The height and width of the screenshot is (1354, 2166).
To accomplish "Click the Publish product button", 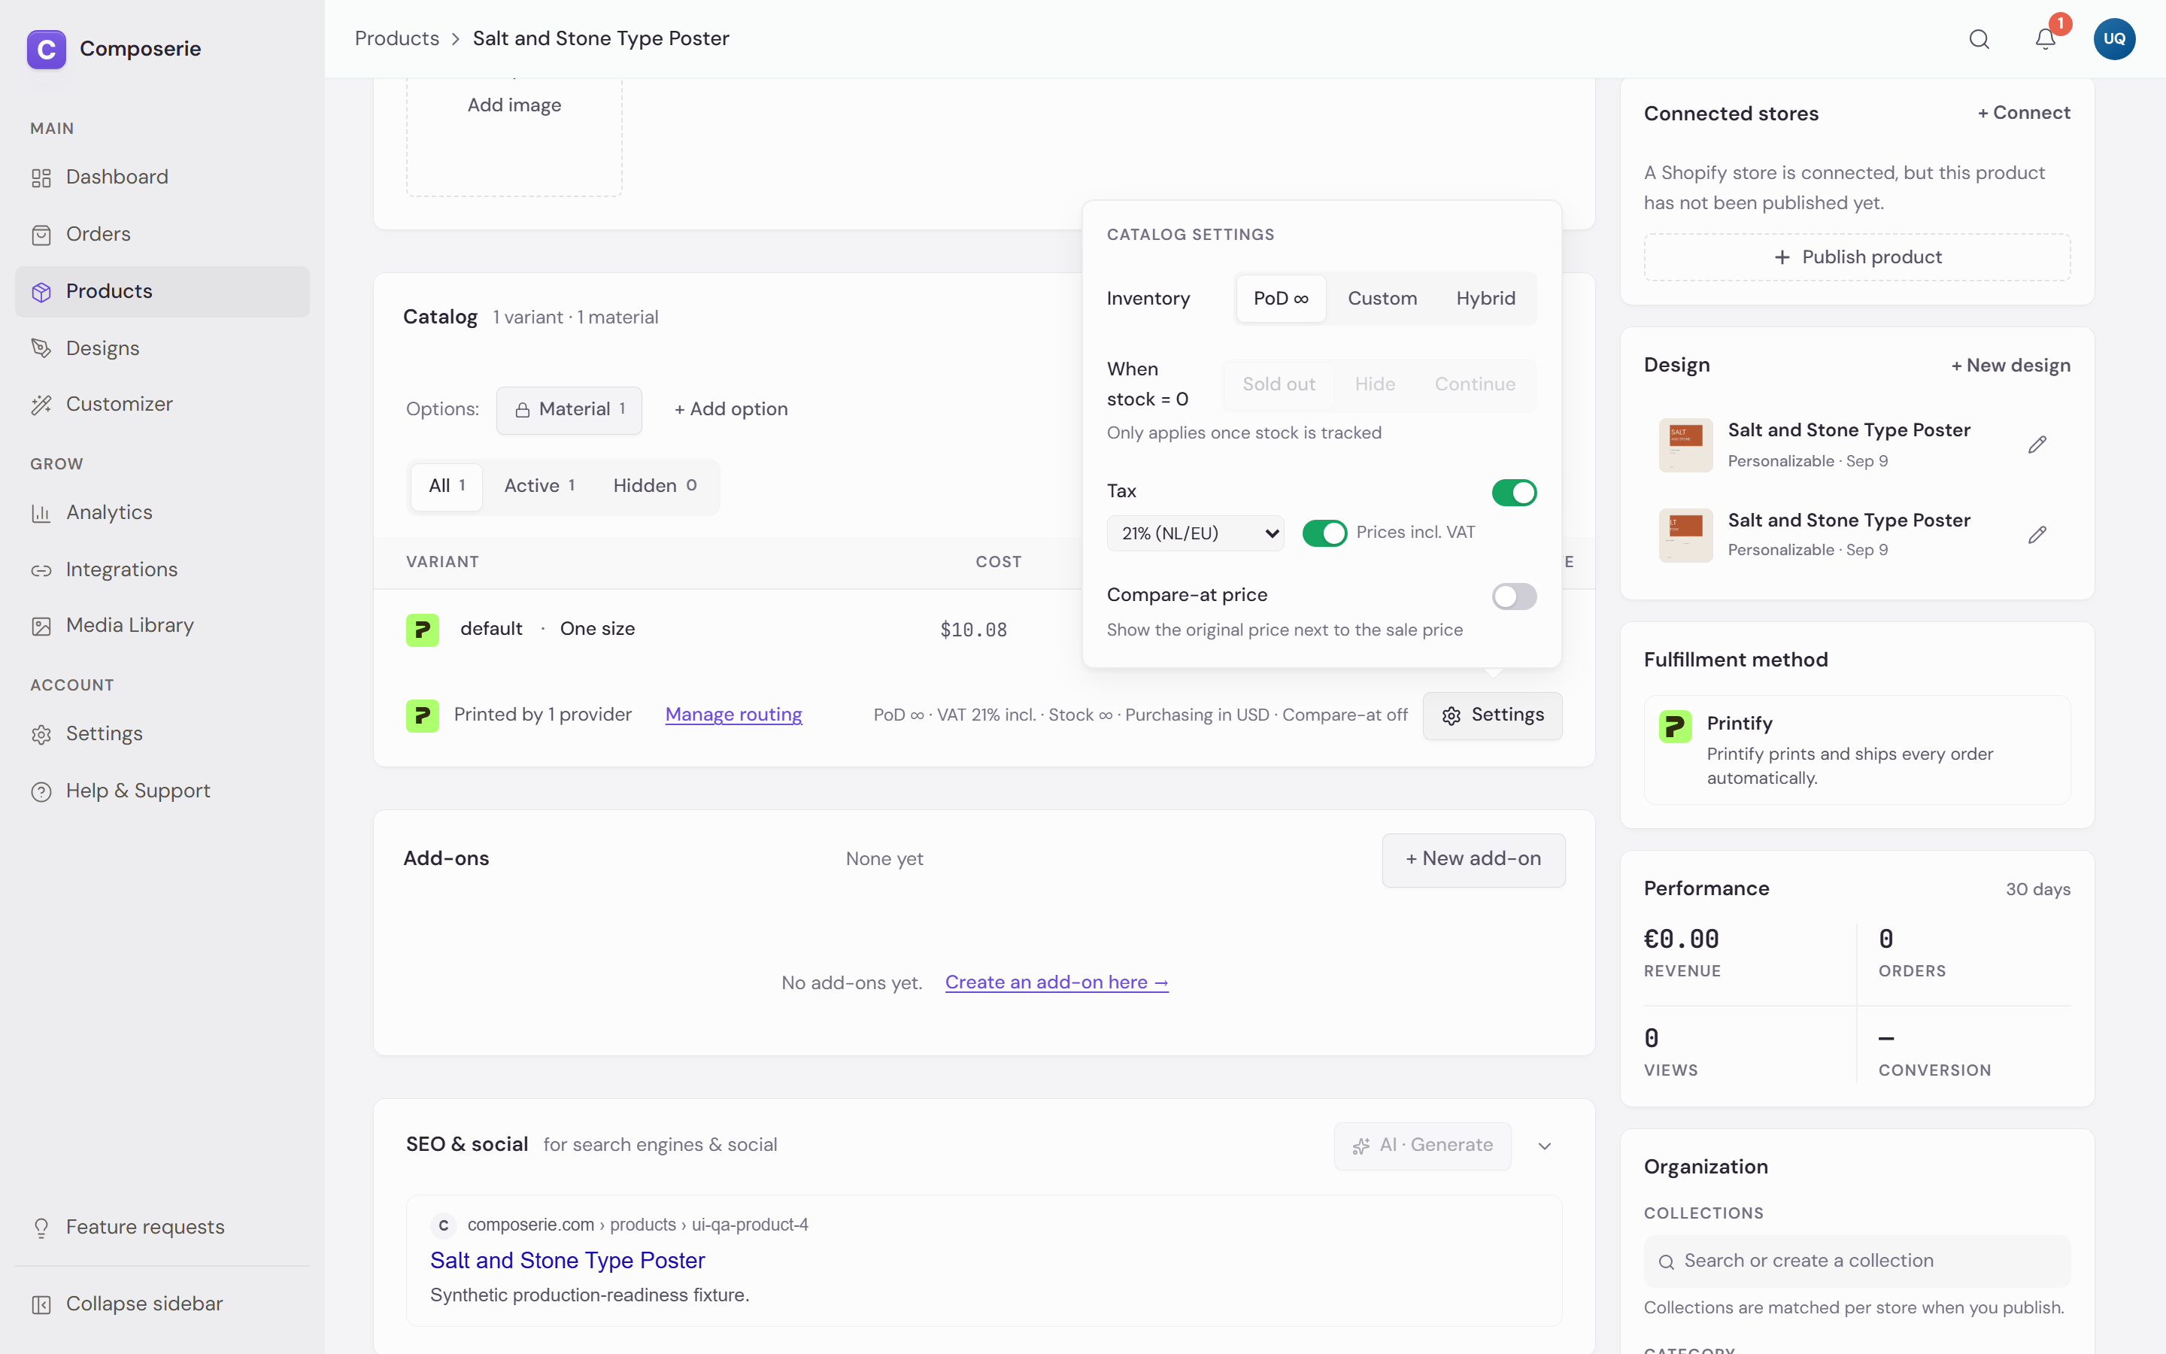I will pyautogui.click(x=1856, y=257).
